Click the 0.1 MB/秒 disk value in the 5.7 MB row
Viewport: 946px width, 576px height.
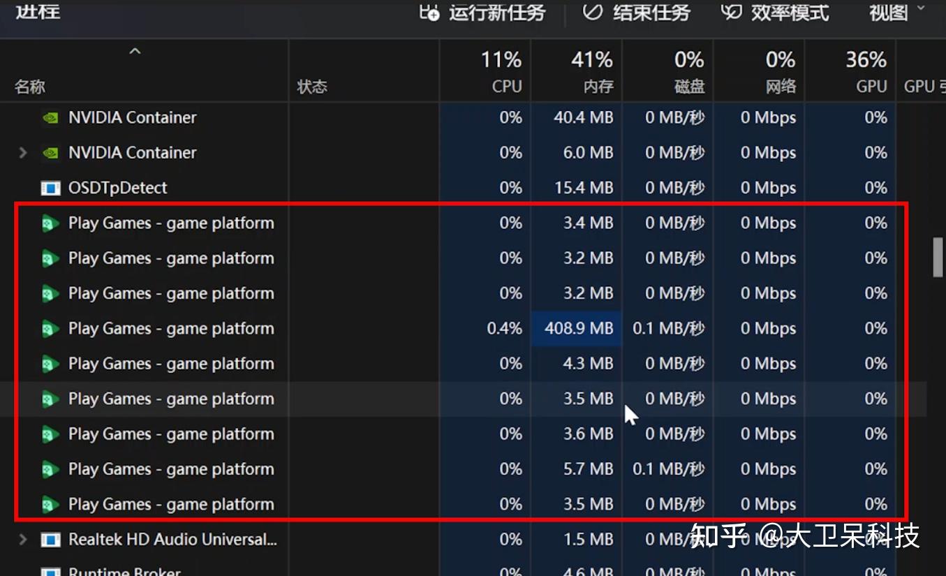click(669, 469)
